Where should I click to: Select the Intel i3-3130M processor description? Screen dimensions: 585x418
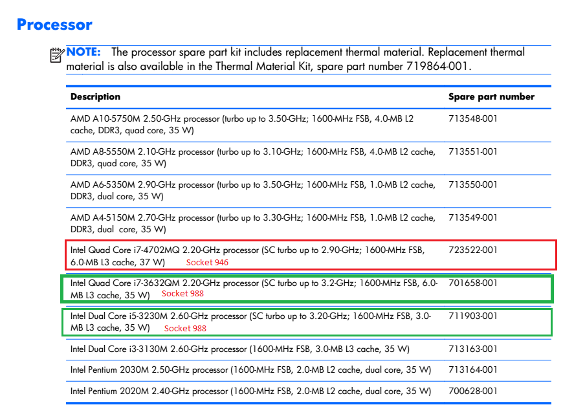point(240,349)
